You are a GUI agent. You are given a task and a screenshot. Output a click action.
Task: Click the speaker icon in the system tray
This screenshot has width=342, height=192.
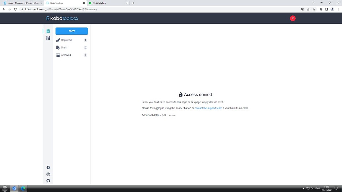click(312, 188)
